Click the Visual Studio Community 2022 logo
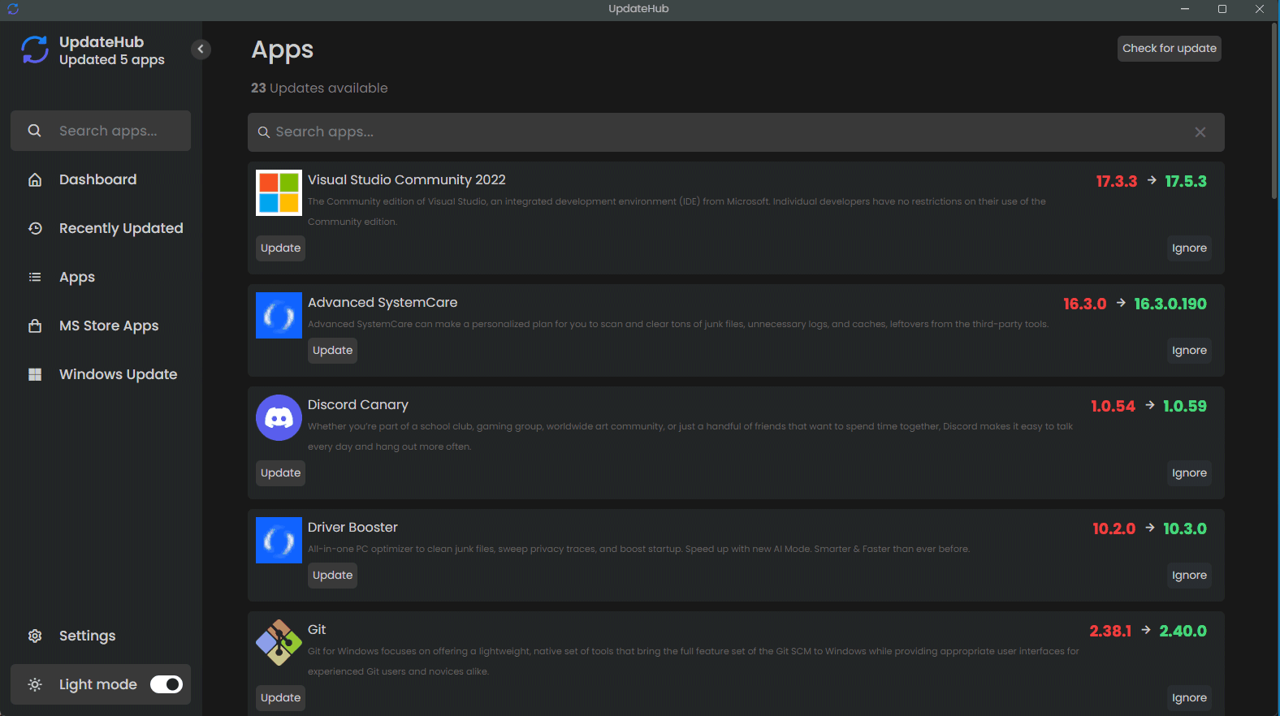Image resolution: width=1280 pixels, height=716 pixels. pyautogui.click(x=279, y=192)
